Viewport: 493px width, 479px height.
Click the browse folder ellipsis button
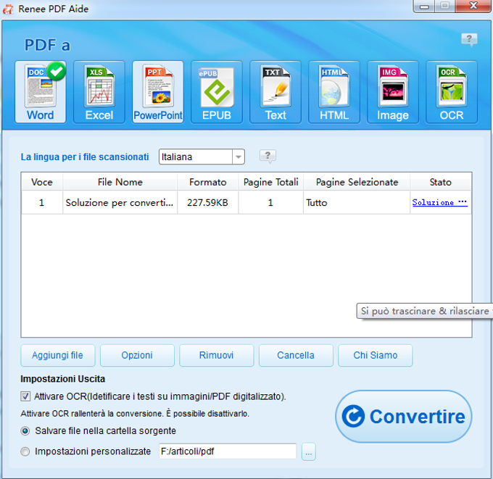(x=308, y=452)
